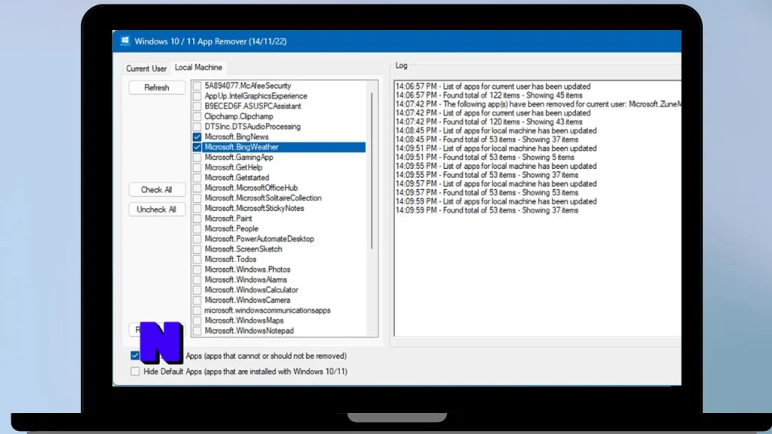Screen dimensions: 772x434
Task: Uncheck the hide system apps checkbox
Action: 135,356
